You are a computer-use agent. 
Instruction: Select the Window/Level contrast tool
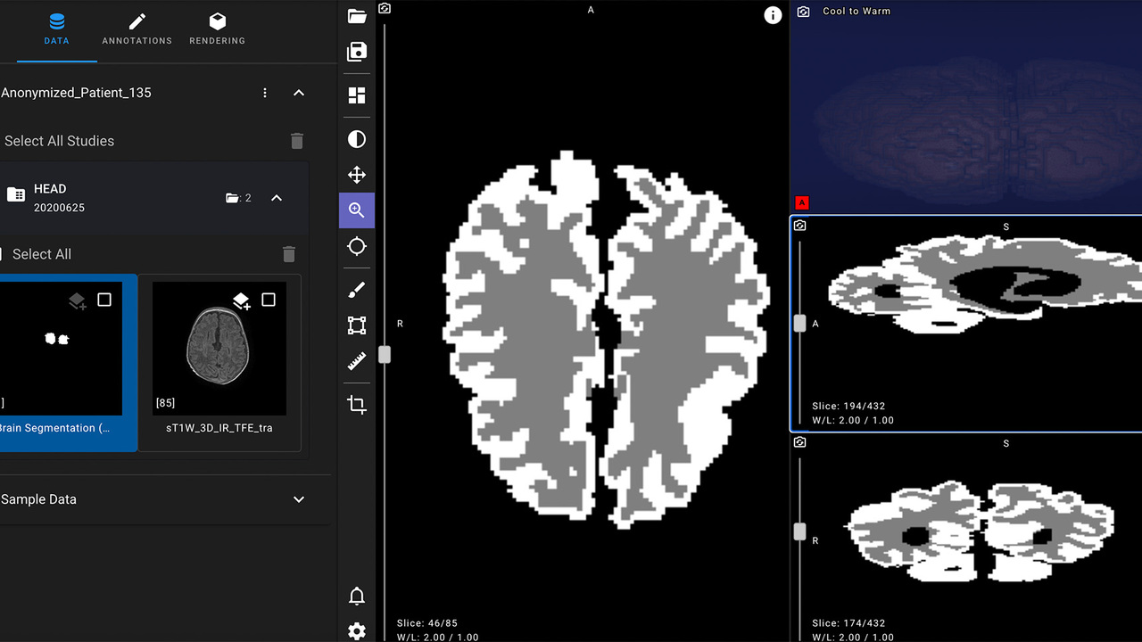tap(357, 139)
